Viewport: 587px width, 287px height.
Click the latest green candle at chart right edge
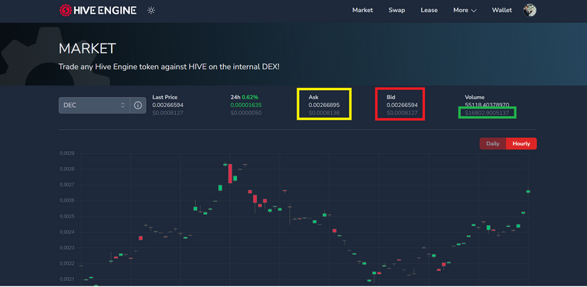coord(528,192)
